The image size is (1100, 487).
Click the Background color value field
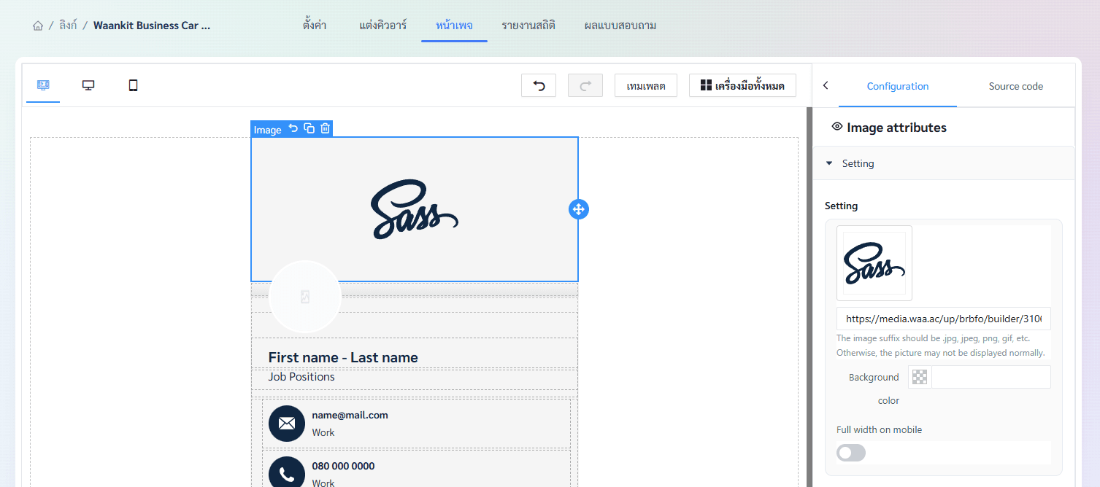(x=991, y=377)
